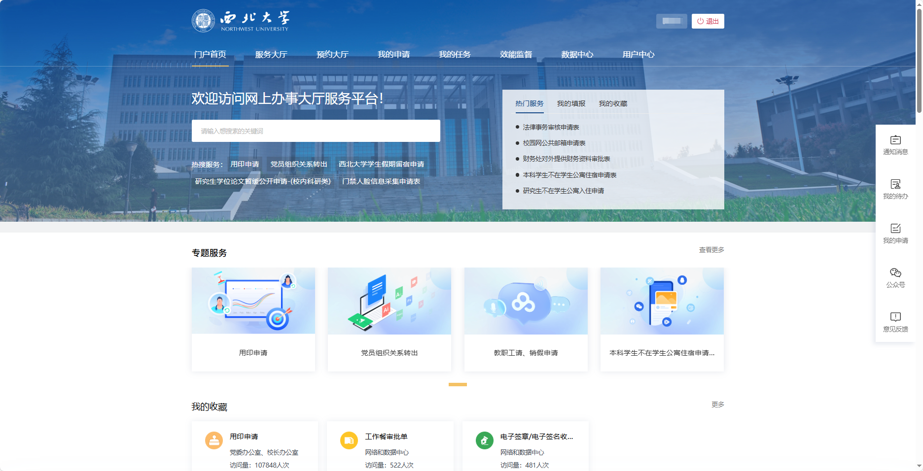The image size is (923, 471).
Task: Click the yellow 工作餐审批单 icon
Action: click(x=349, y=440)
